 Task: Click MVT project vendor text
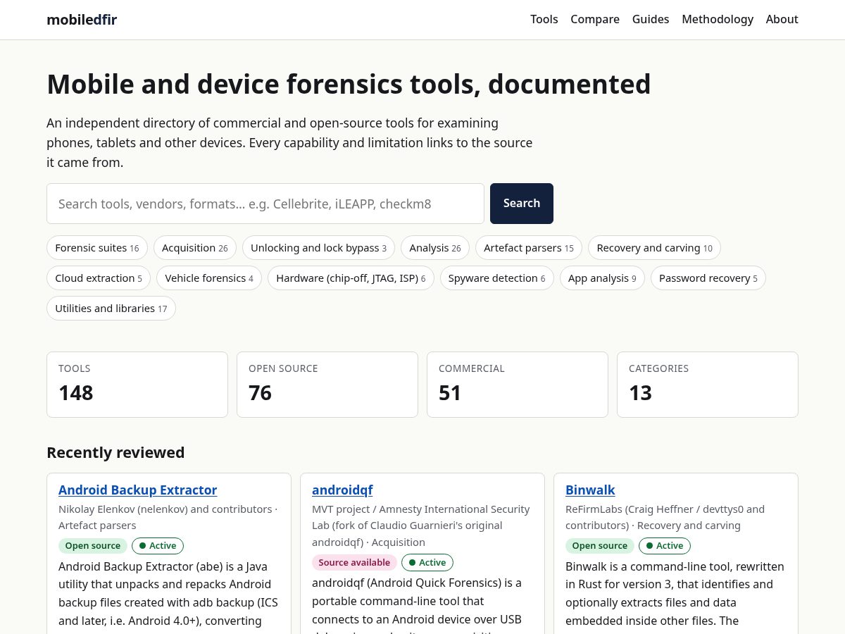[421, 526]
